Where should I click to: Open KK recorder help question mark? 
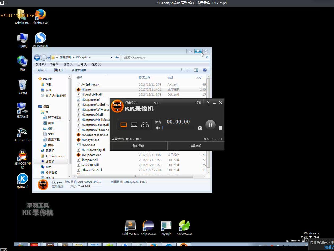point(208,103)
